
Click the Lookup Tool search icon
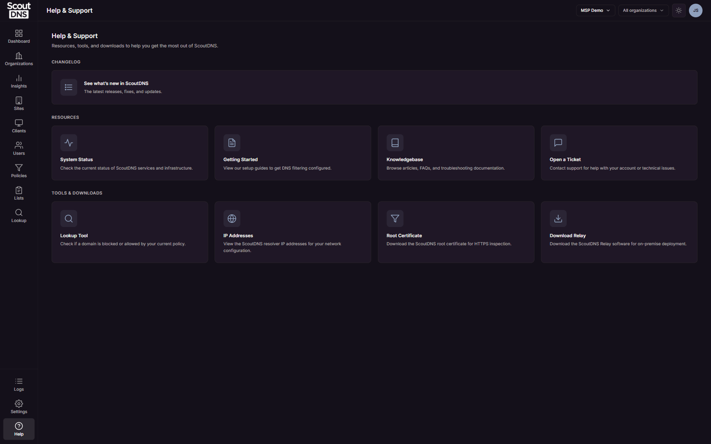[x=69, y=219]
